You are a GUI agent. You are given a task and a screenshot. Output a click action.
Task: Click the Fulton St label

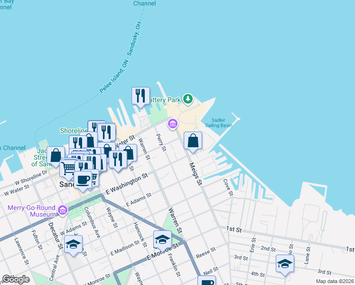click(x=37, y=240)
